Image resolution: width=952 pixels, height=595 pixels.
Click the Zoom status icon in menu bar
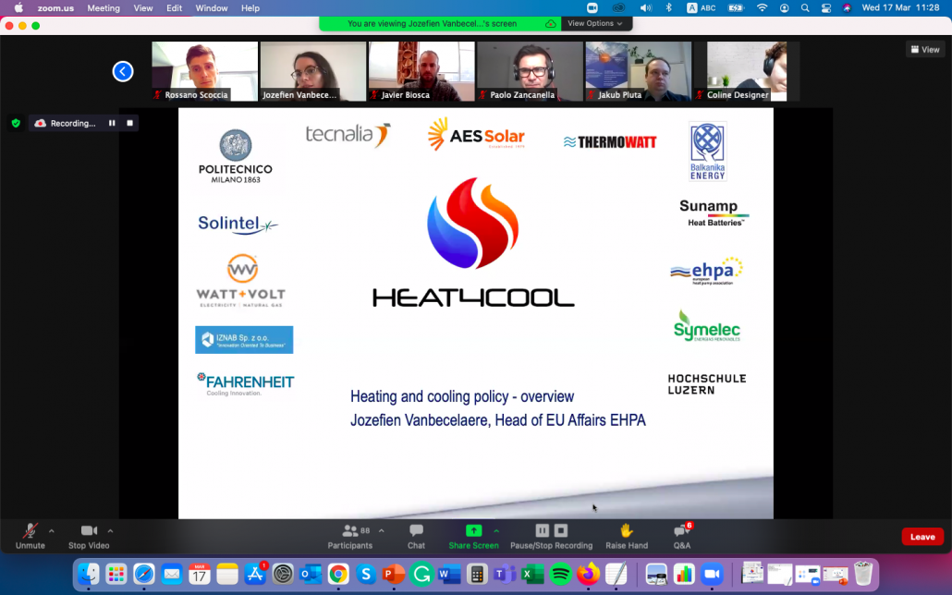coord(592,8)
